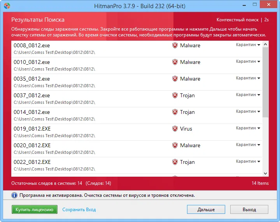Viewport: 280px width, 222px height.
Task: Click the folder path under 0019_0812.EXE
Action: pos(54,136)
